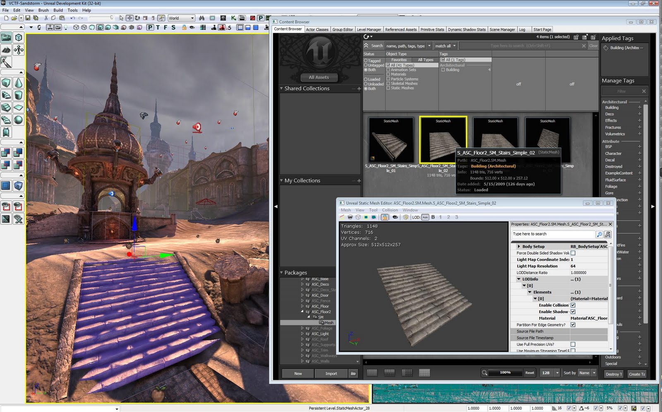The image size is (662, 412).
Task: Check the Building tag filter
Action: (444, 69)
